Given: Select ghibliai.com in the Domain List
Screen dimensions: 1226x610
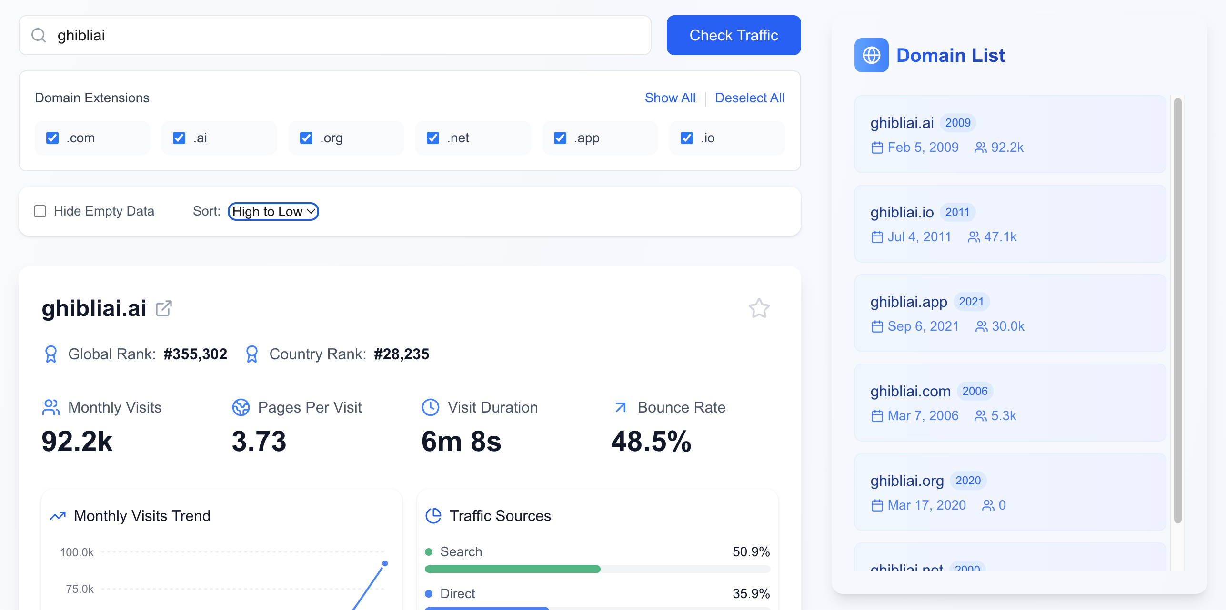Looking at the screenshot, I should click(x=1010, y=403).
